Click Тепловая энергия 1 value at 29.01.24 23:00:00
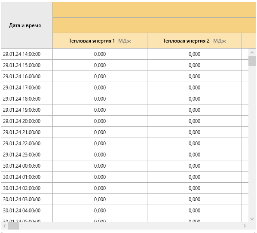Image resolution: width=257 pixels, height=233 pixels. (x=100, y=155)
